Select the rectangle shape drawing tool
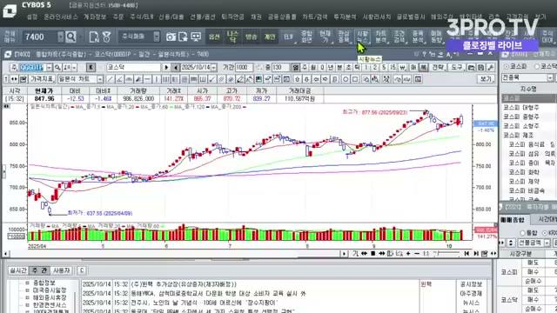The height and width of the screenshot is (313, 557). pos(354,79)
